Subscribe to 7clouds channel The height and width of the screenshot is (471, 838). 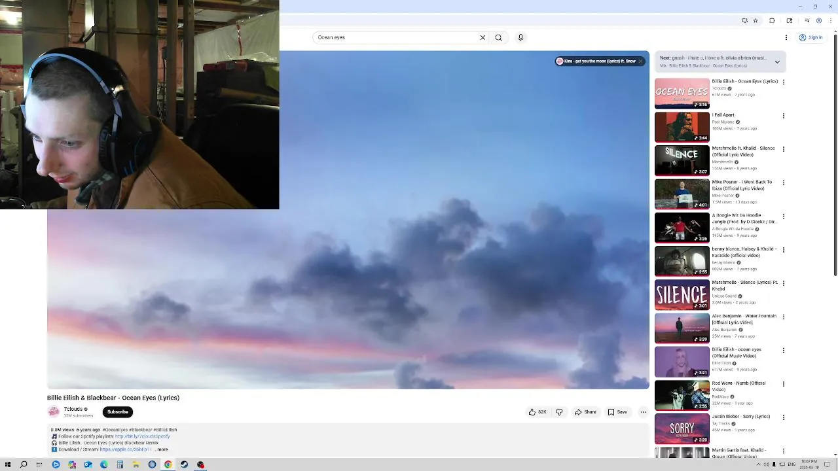[x=118, y=411]
